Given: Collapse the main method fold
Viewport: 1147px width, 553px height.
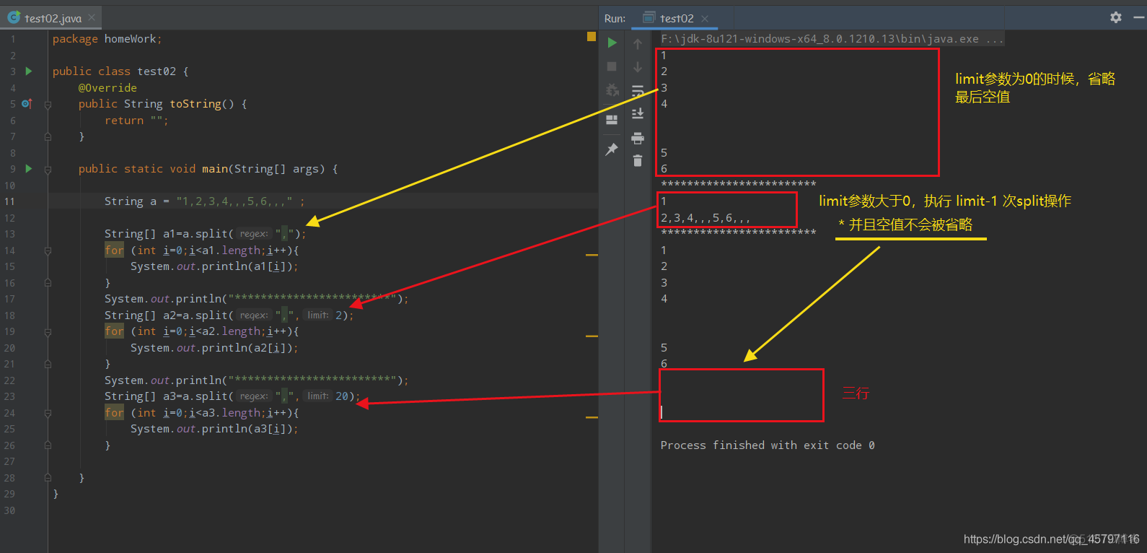Looking at the screenshot, I should (x=48, y=169).
